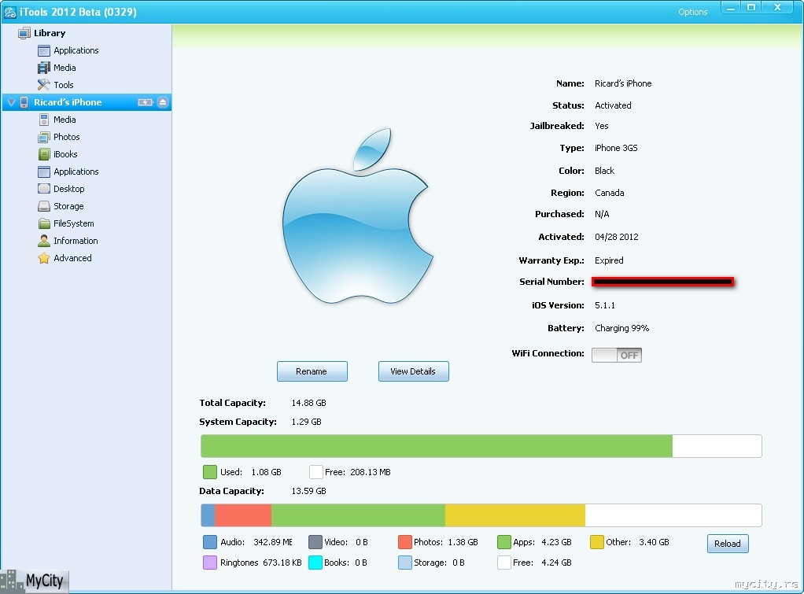Open the FileSystem section
The height and width of the screenshot is (594, 804).
point(73,223)
